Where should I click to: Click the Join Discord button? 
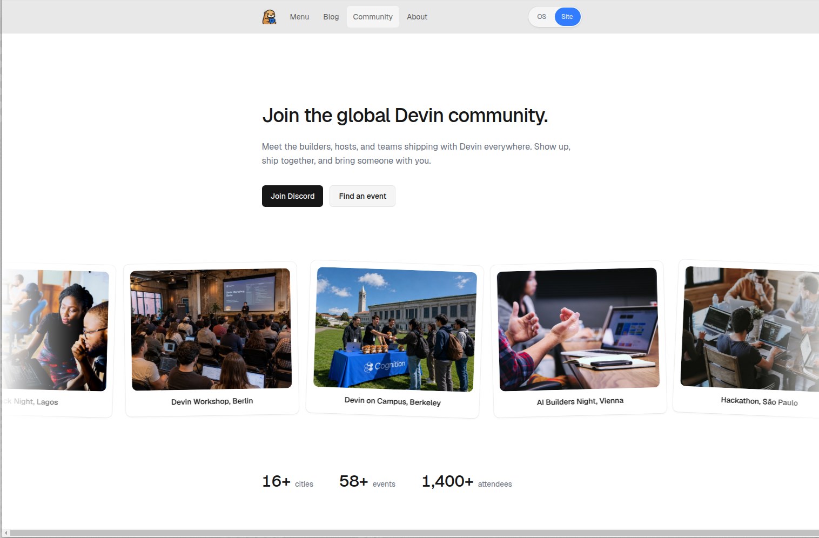pyautogui.click(x=292, y=196)
